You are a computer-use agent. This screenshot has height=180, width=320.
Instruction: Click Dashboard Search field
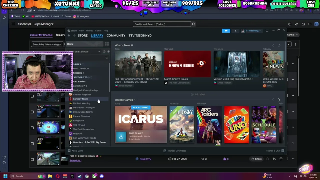coord(162,24)
